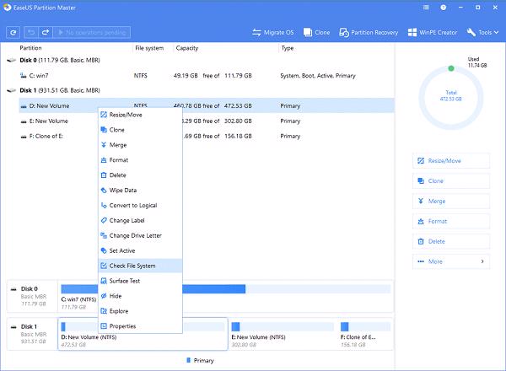
Task: Open the help question mark icon
Action: pos(444,8)
